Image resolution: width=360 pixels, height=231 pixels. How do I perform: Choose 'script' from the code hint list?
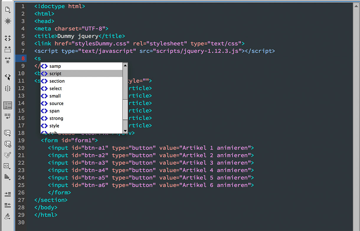point(81,74)
